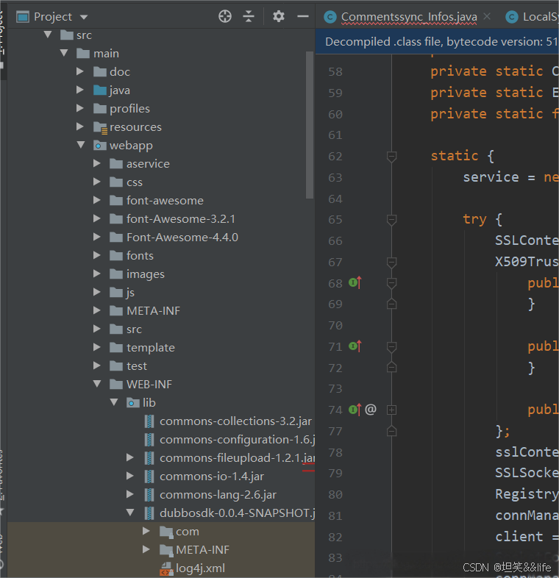Select commons-configuration-1.6 jar file
Viewport: 559px width, 578px height.
238,440
